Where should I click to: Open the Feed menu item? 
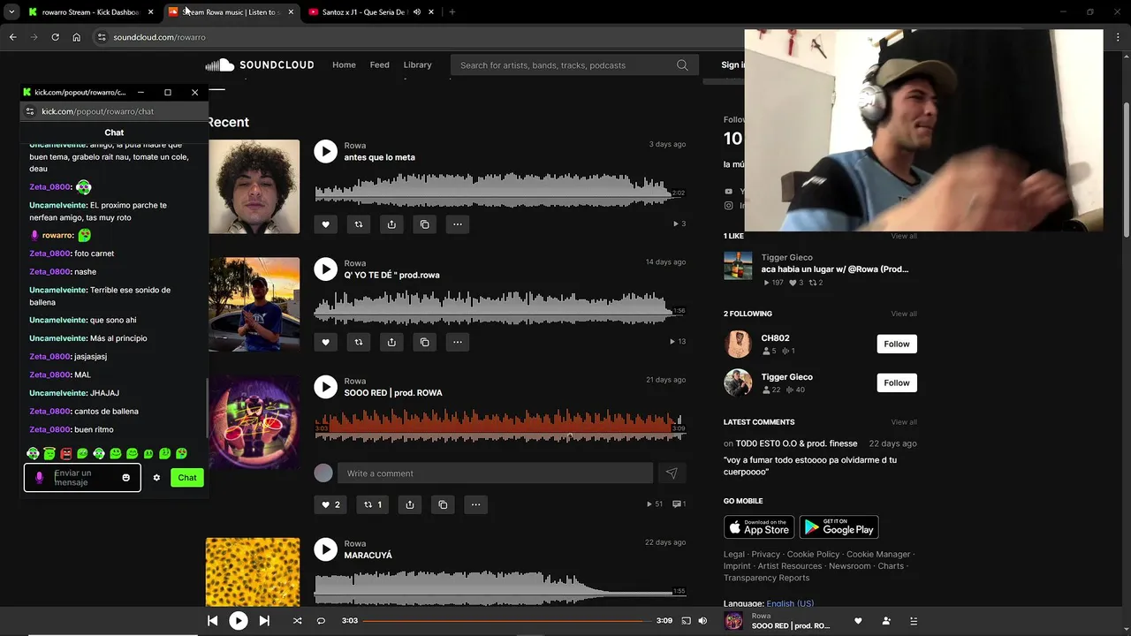click(x=380, y=64)
